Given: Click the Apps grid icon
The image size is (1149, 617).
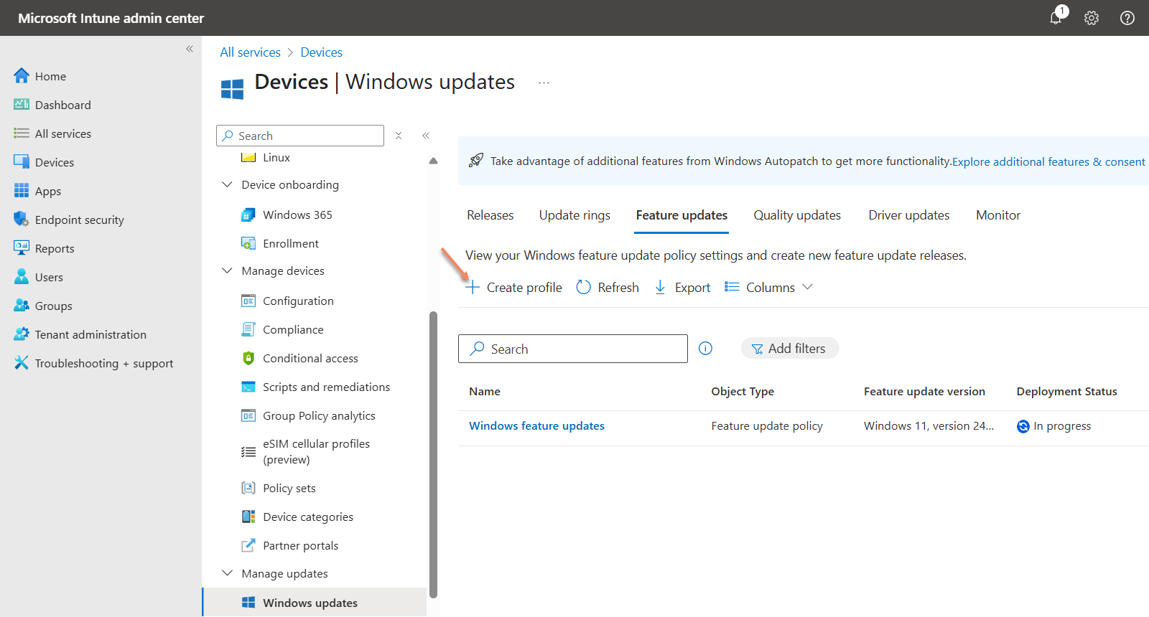Looking at the screenshot, I should 22,191.
